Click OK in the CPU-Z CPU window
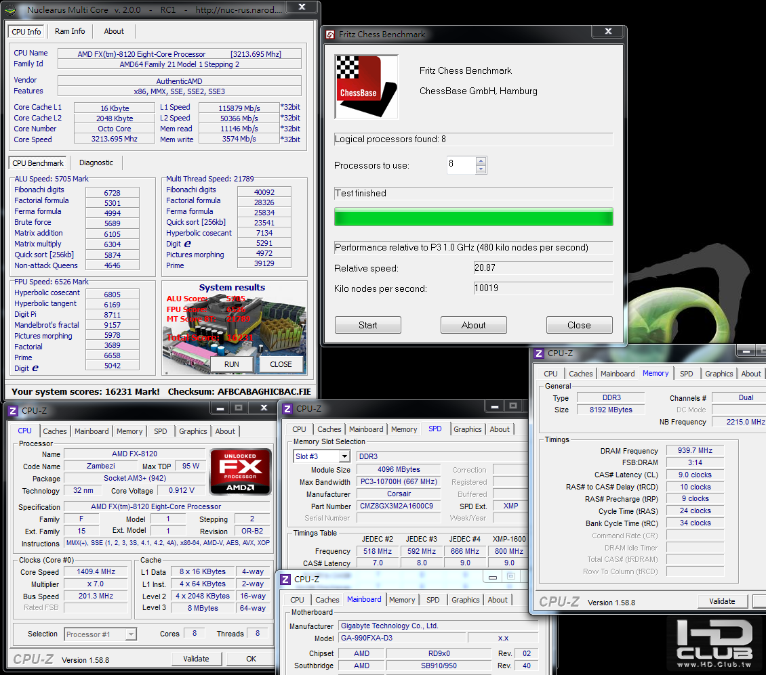Viewport: 766px width, 675px height. pos(251,659)
